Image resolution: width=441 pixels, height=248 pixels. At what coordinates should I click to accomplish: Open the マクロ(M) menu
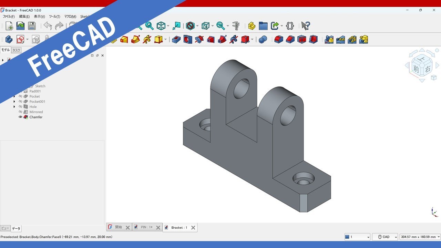[x=70, y=17]
